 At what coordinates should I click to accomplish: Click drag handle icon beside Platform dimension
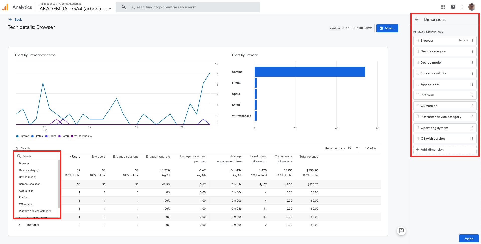[417, 95]
